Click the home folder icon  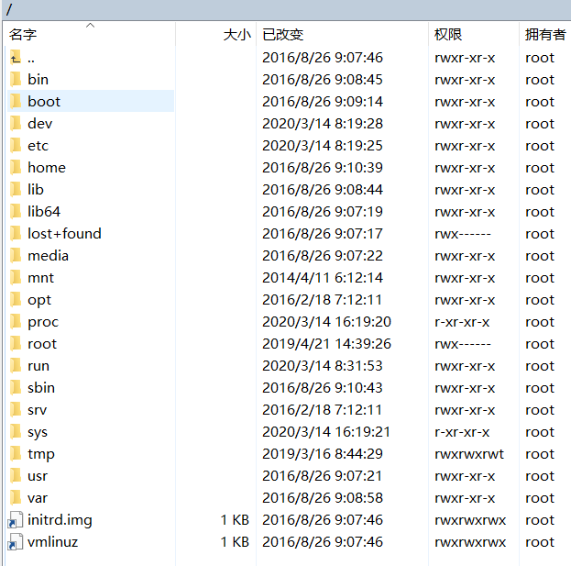pyautogui.click(x=16, y=168)
